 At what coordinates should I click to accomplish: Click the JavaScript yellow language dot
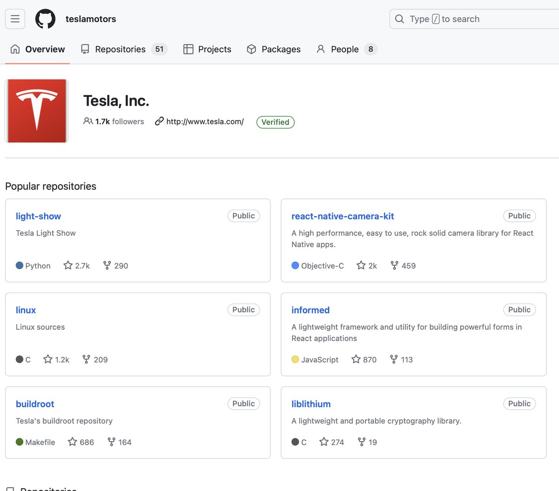(295, 359)
